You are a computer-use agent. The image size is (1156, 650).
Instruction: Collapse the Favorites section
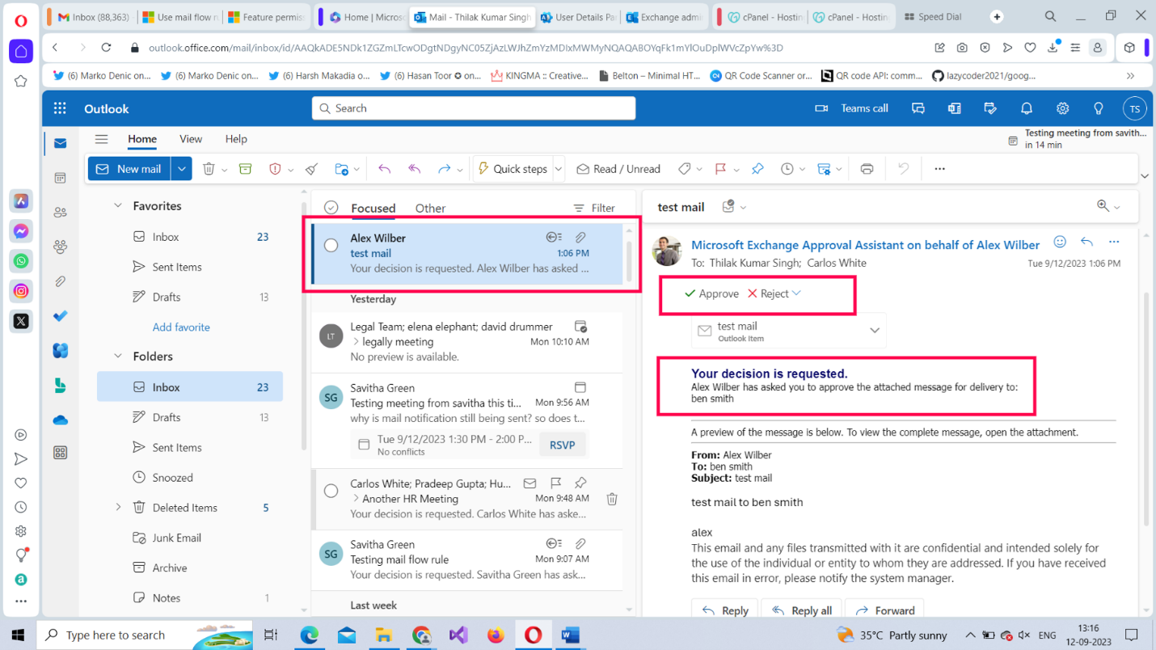(x=118, y=206)
